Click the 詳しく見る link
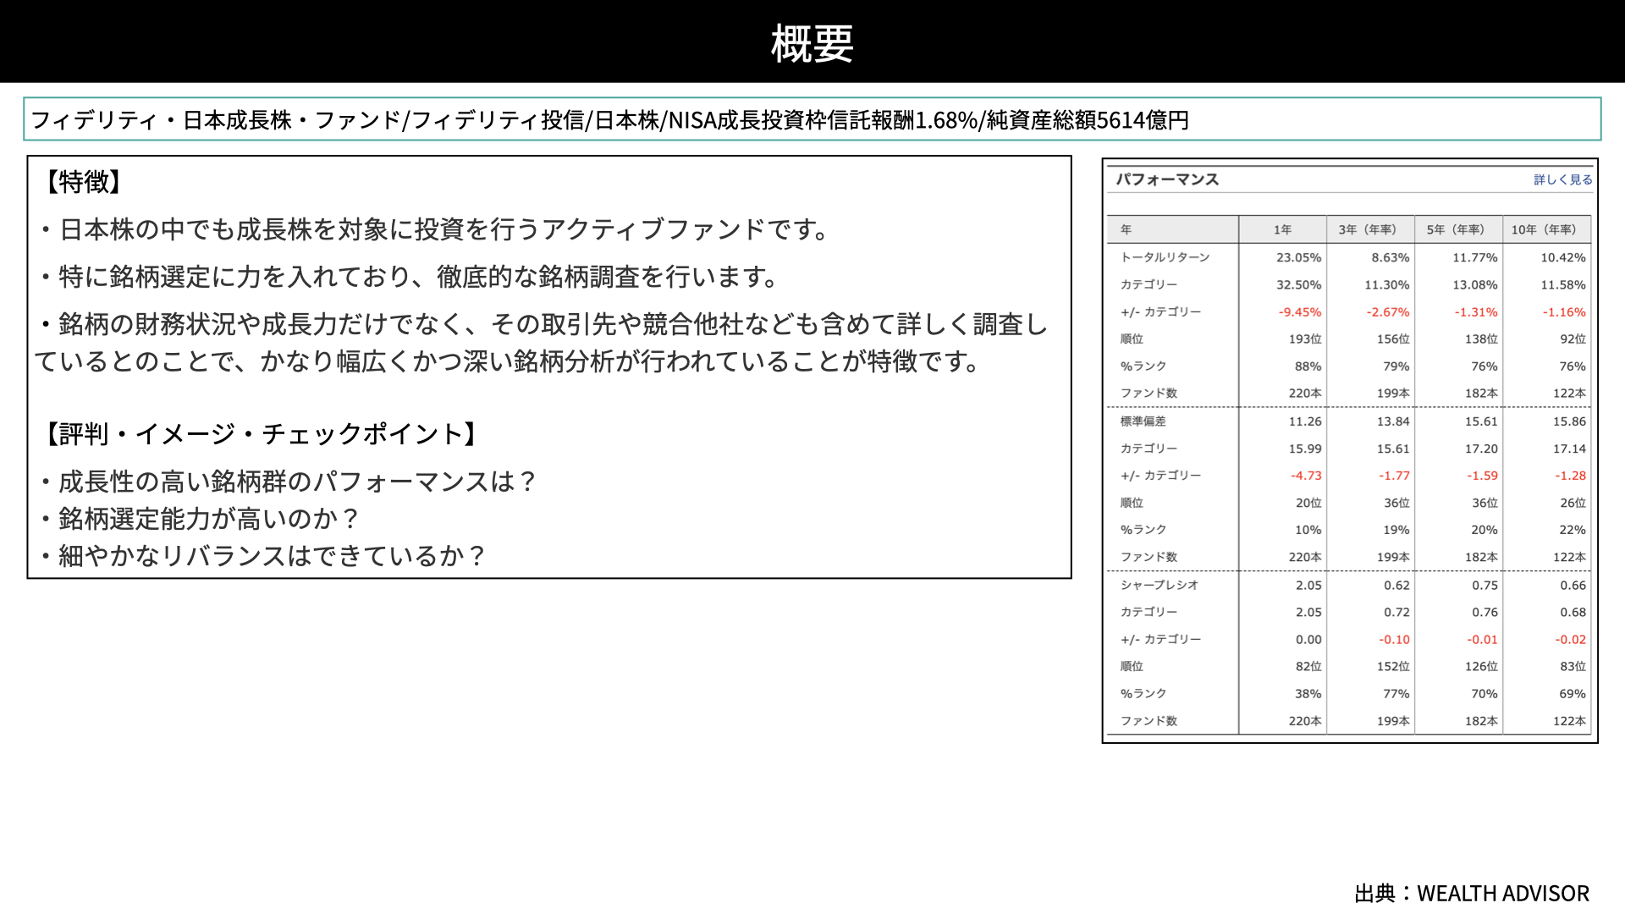This screenshot has width=1625, height=914. pos(1562,179)
